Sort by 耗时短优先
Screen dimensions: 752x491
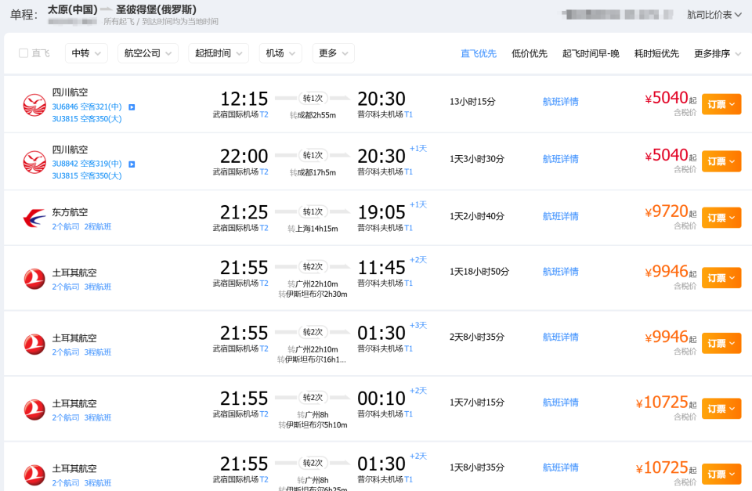[656, 54]
